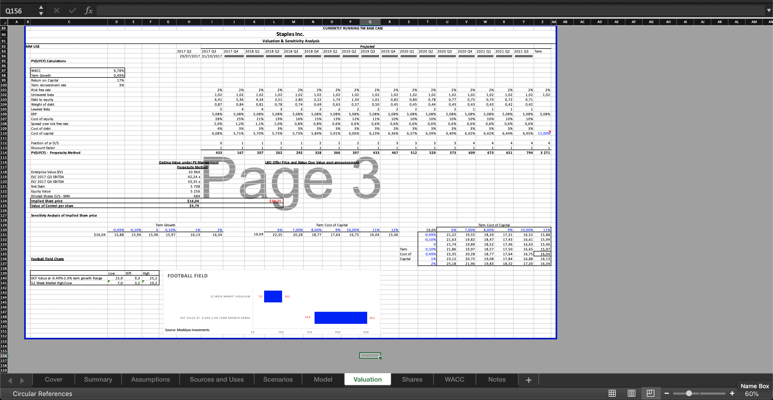
Task: Open the Notes sheet tab
Action: (x=497, y=379)
